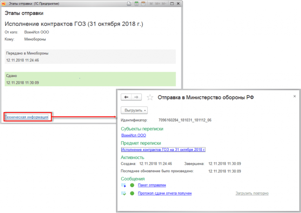This screenshot has height=213, width=301.
Task: Click the Субъекты переписки heading
Action: (x=142, y=129)
